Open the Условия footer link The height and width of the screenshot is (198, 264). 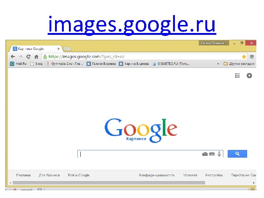(x=190, y=175)
